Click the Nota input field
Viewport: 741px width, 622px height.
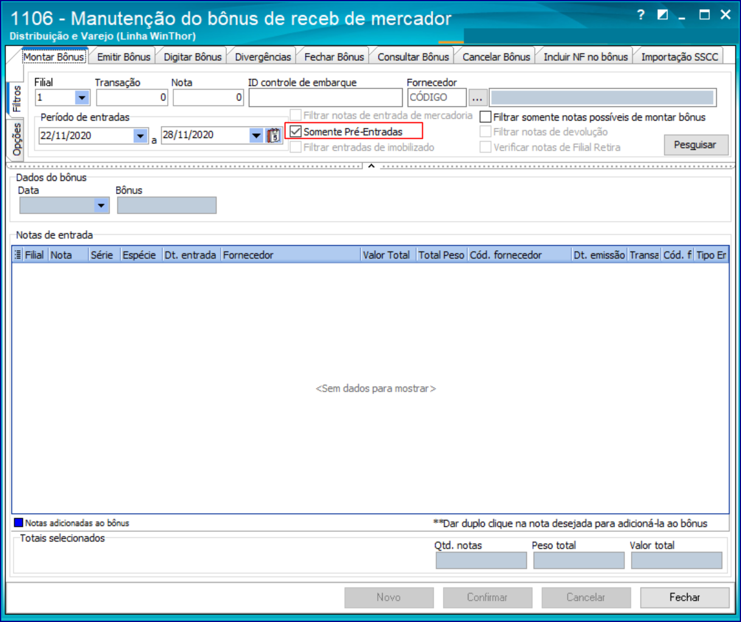[x=208, y=97]
